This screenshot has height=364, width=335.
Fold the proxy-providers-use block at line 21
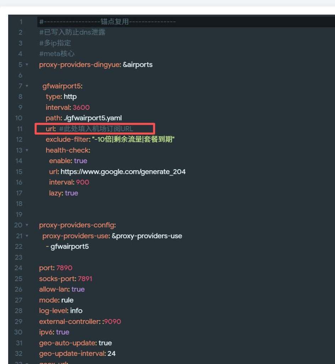(27, 236)
